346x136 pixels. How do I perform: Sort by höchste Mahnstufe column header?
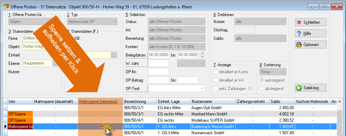tap(313, 101)
